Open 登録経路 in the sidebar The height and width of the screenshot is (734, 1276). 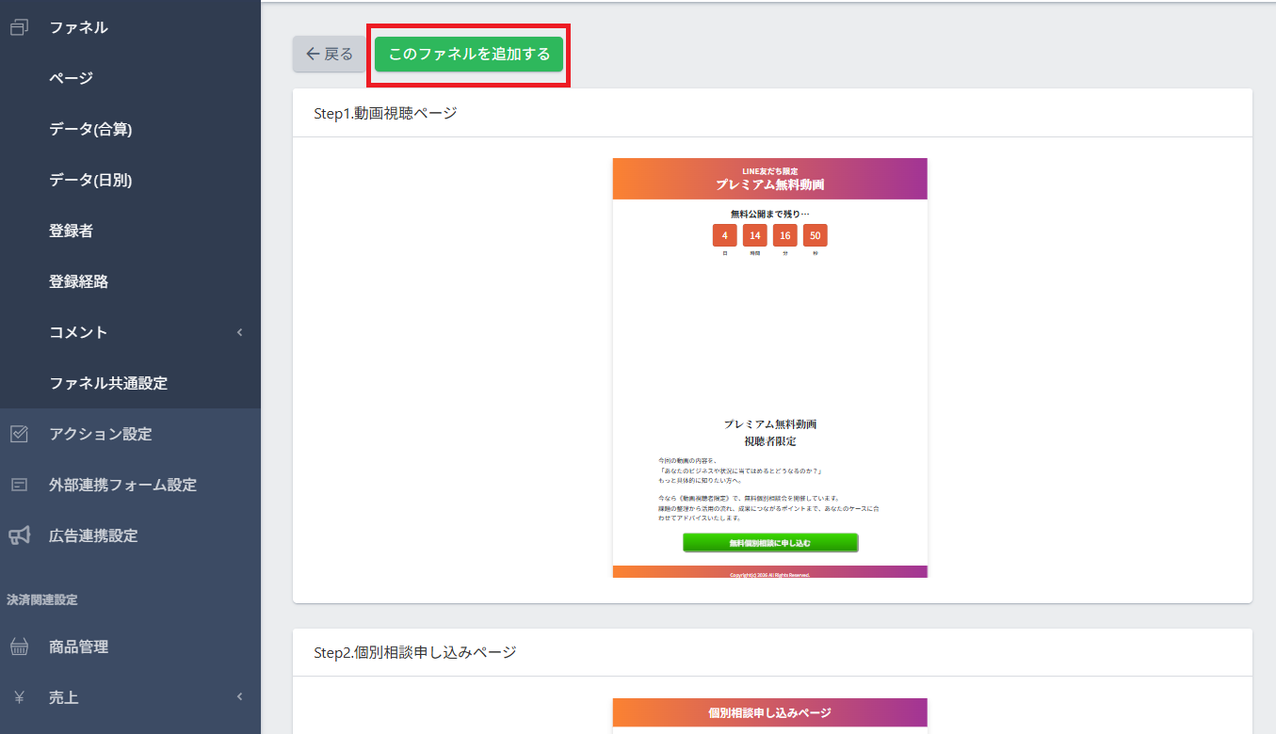[x=79, y=281]
